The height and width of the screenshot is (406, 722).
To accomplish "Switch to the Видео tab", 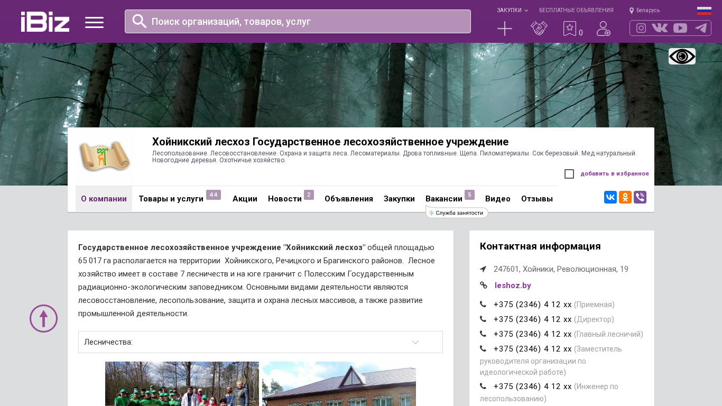I will [x=498, y=199].
